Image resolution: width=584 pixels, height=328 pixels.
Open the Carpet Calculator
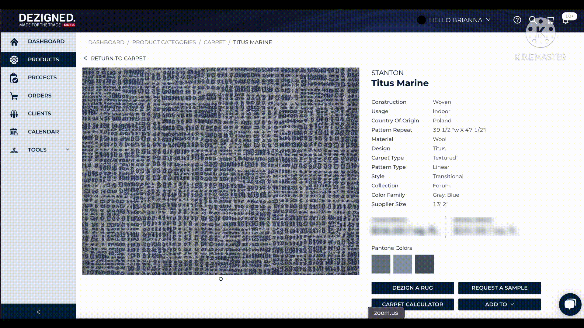pyautogui.click(x=412, y=304)
